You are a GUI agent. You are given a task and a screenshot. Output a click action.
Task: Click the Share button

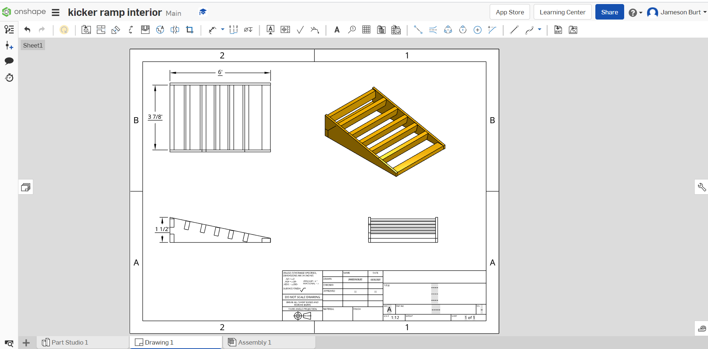pyautogui.click(x=609, y=12)
